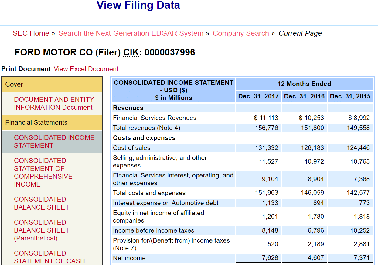
Task: Click cost of sales value 131,332
Action: 267,148
